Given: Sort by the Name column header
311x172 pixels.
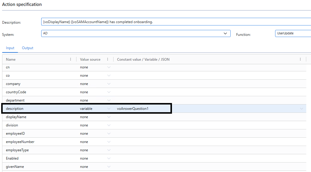Looking at the screenshot, I should (x=11, y=60).
